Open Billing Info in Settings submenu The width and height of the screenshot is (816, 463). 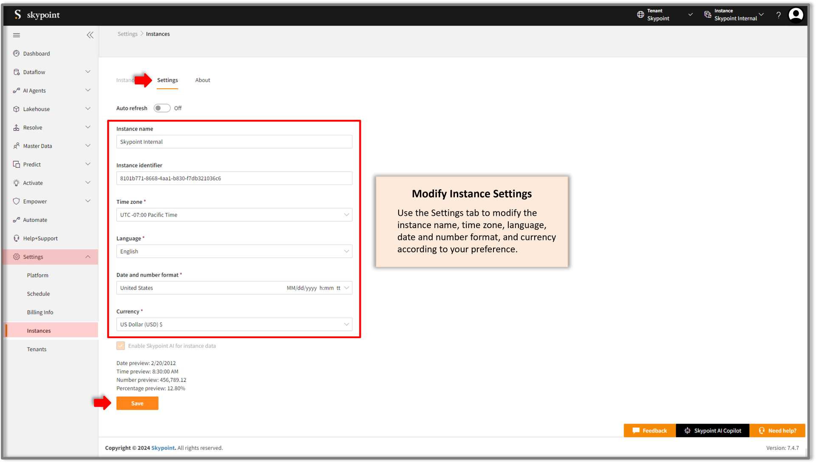[x=40, y=312]
